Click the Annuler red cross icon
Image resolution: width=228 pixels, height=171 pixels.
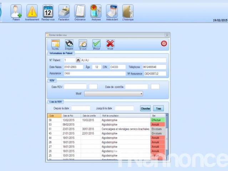(110, 43)
